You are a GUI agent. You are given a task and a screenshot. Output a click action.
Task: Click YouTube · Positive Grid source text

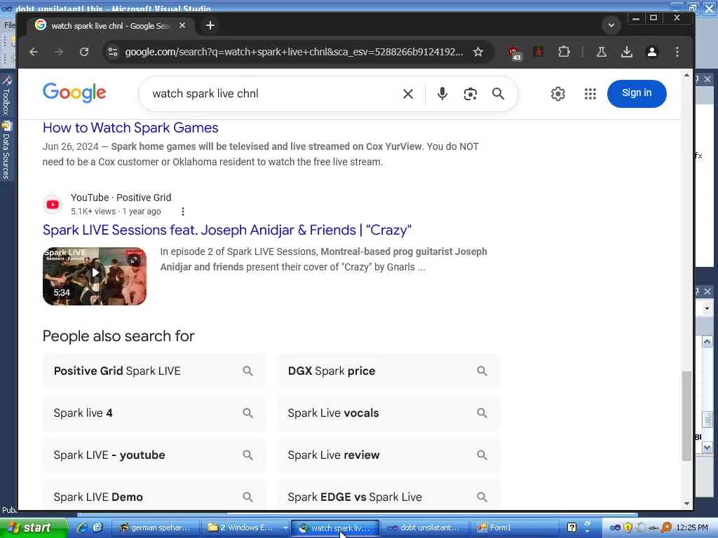[x=121, y=198]
